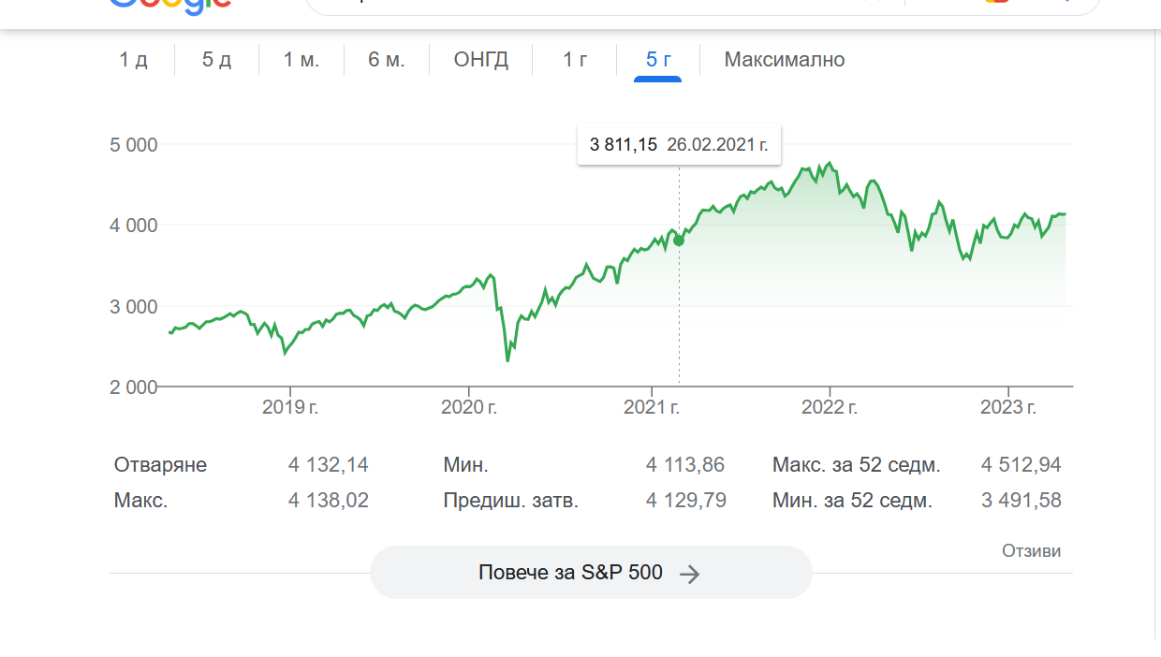This screenshot has height=657, width=1161.
Task: Click the Макс. за 52 седм. value 4 512,94
Action: [1021, 465]
